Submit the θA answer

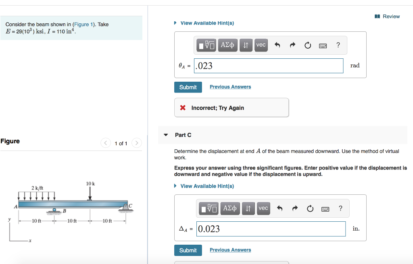(x=188, y=87)
